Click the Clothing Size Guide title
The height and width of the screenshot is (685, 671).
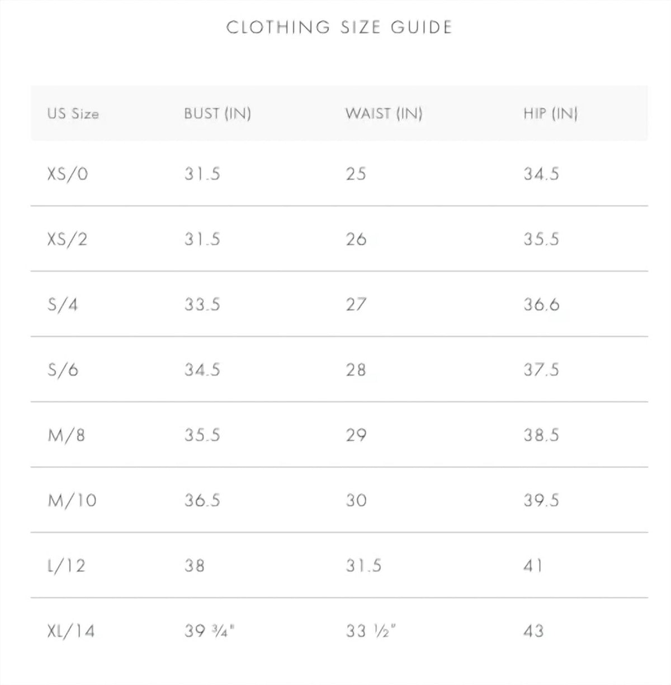[x=339, y=27]
